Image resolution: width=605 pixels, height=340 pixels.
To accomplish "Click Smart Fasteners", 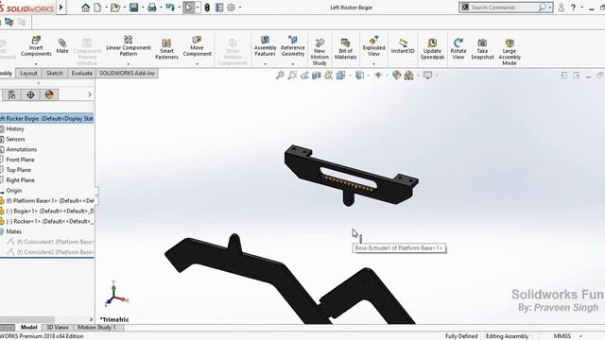I will [166, 49].
